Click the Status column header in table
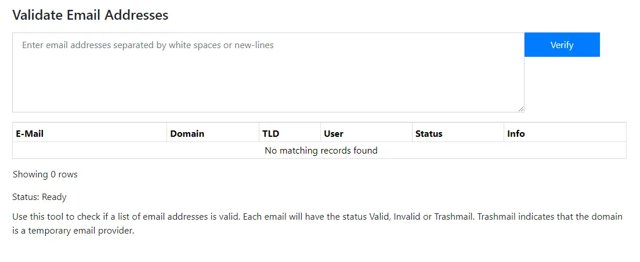640x262 pixels. [x=429, y=133]
